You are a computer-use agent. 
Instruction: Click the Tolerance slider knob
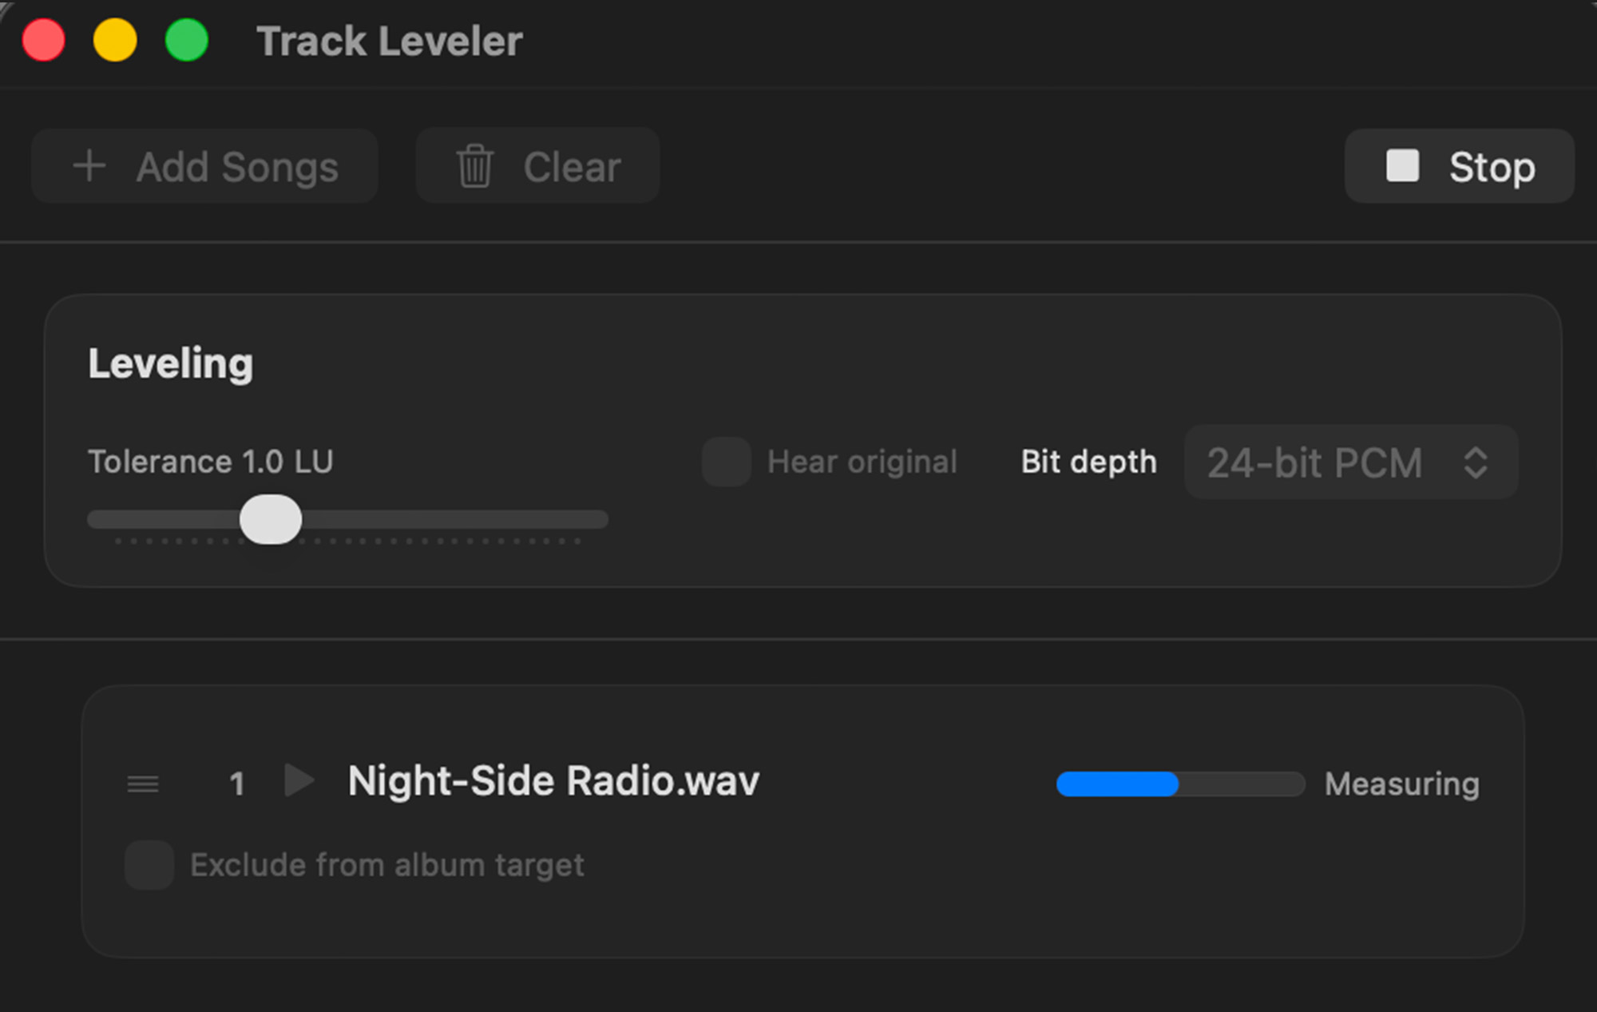271,519
